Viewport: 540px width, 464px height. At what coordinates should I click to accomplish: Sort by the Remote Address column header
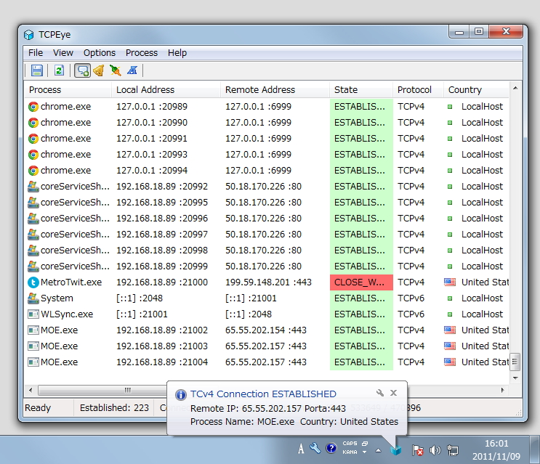pyautogui.click(x=275, y=90)
